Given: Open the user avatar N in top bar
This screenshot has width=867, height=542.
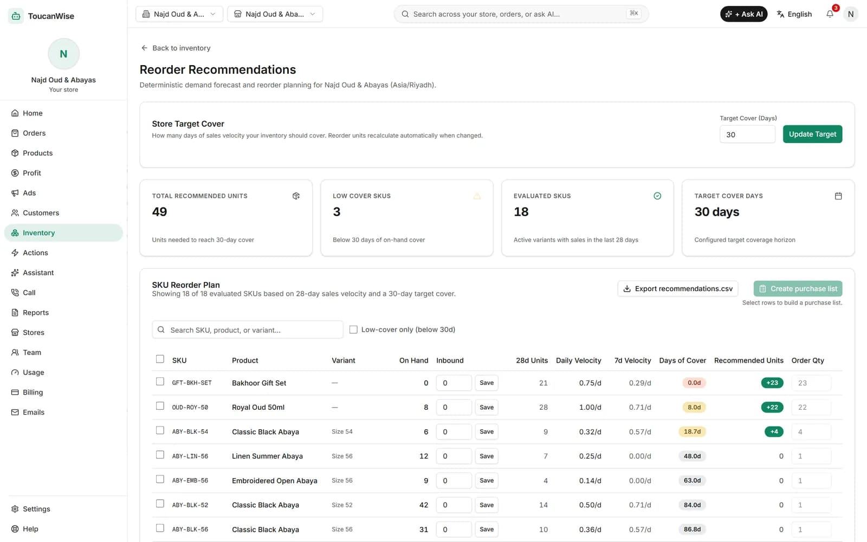Looking at the screenshot, I should [851, 14].
